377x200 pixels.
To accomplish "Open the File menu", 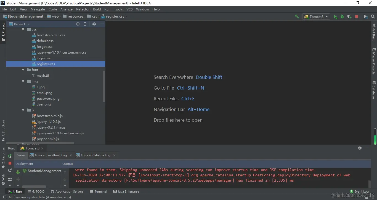I will click(4, 9).
